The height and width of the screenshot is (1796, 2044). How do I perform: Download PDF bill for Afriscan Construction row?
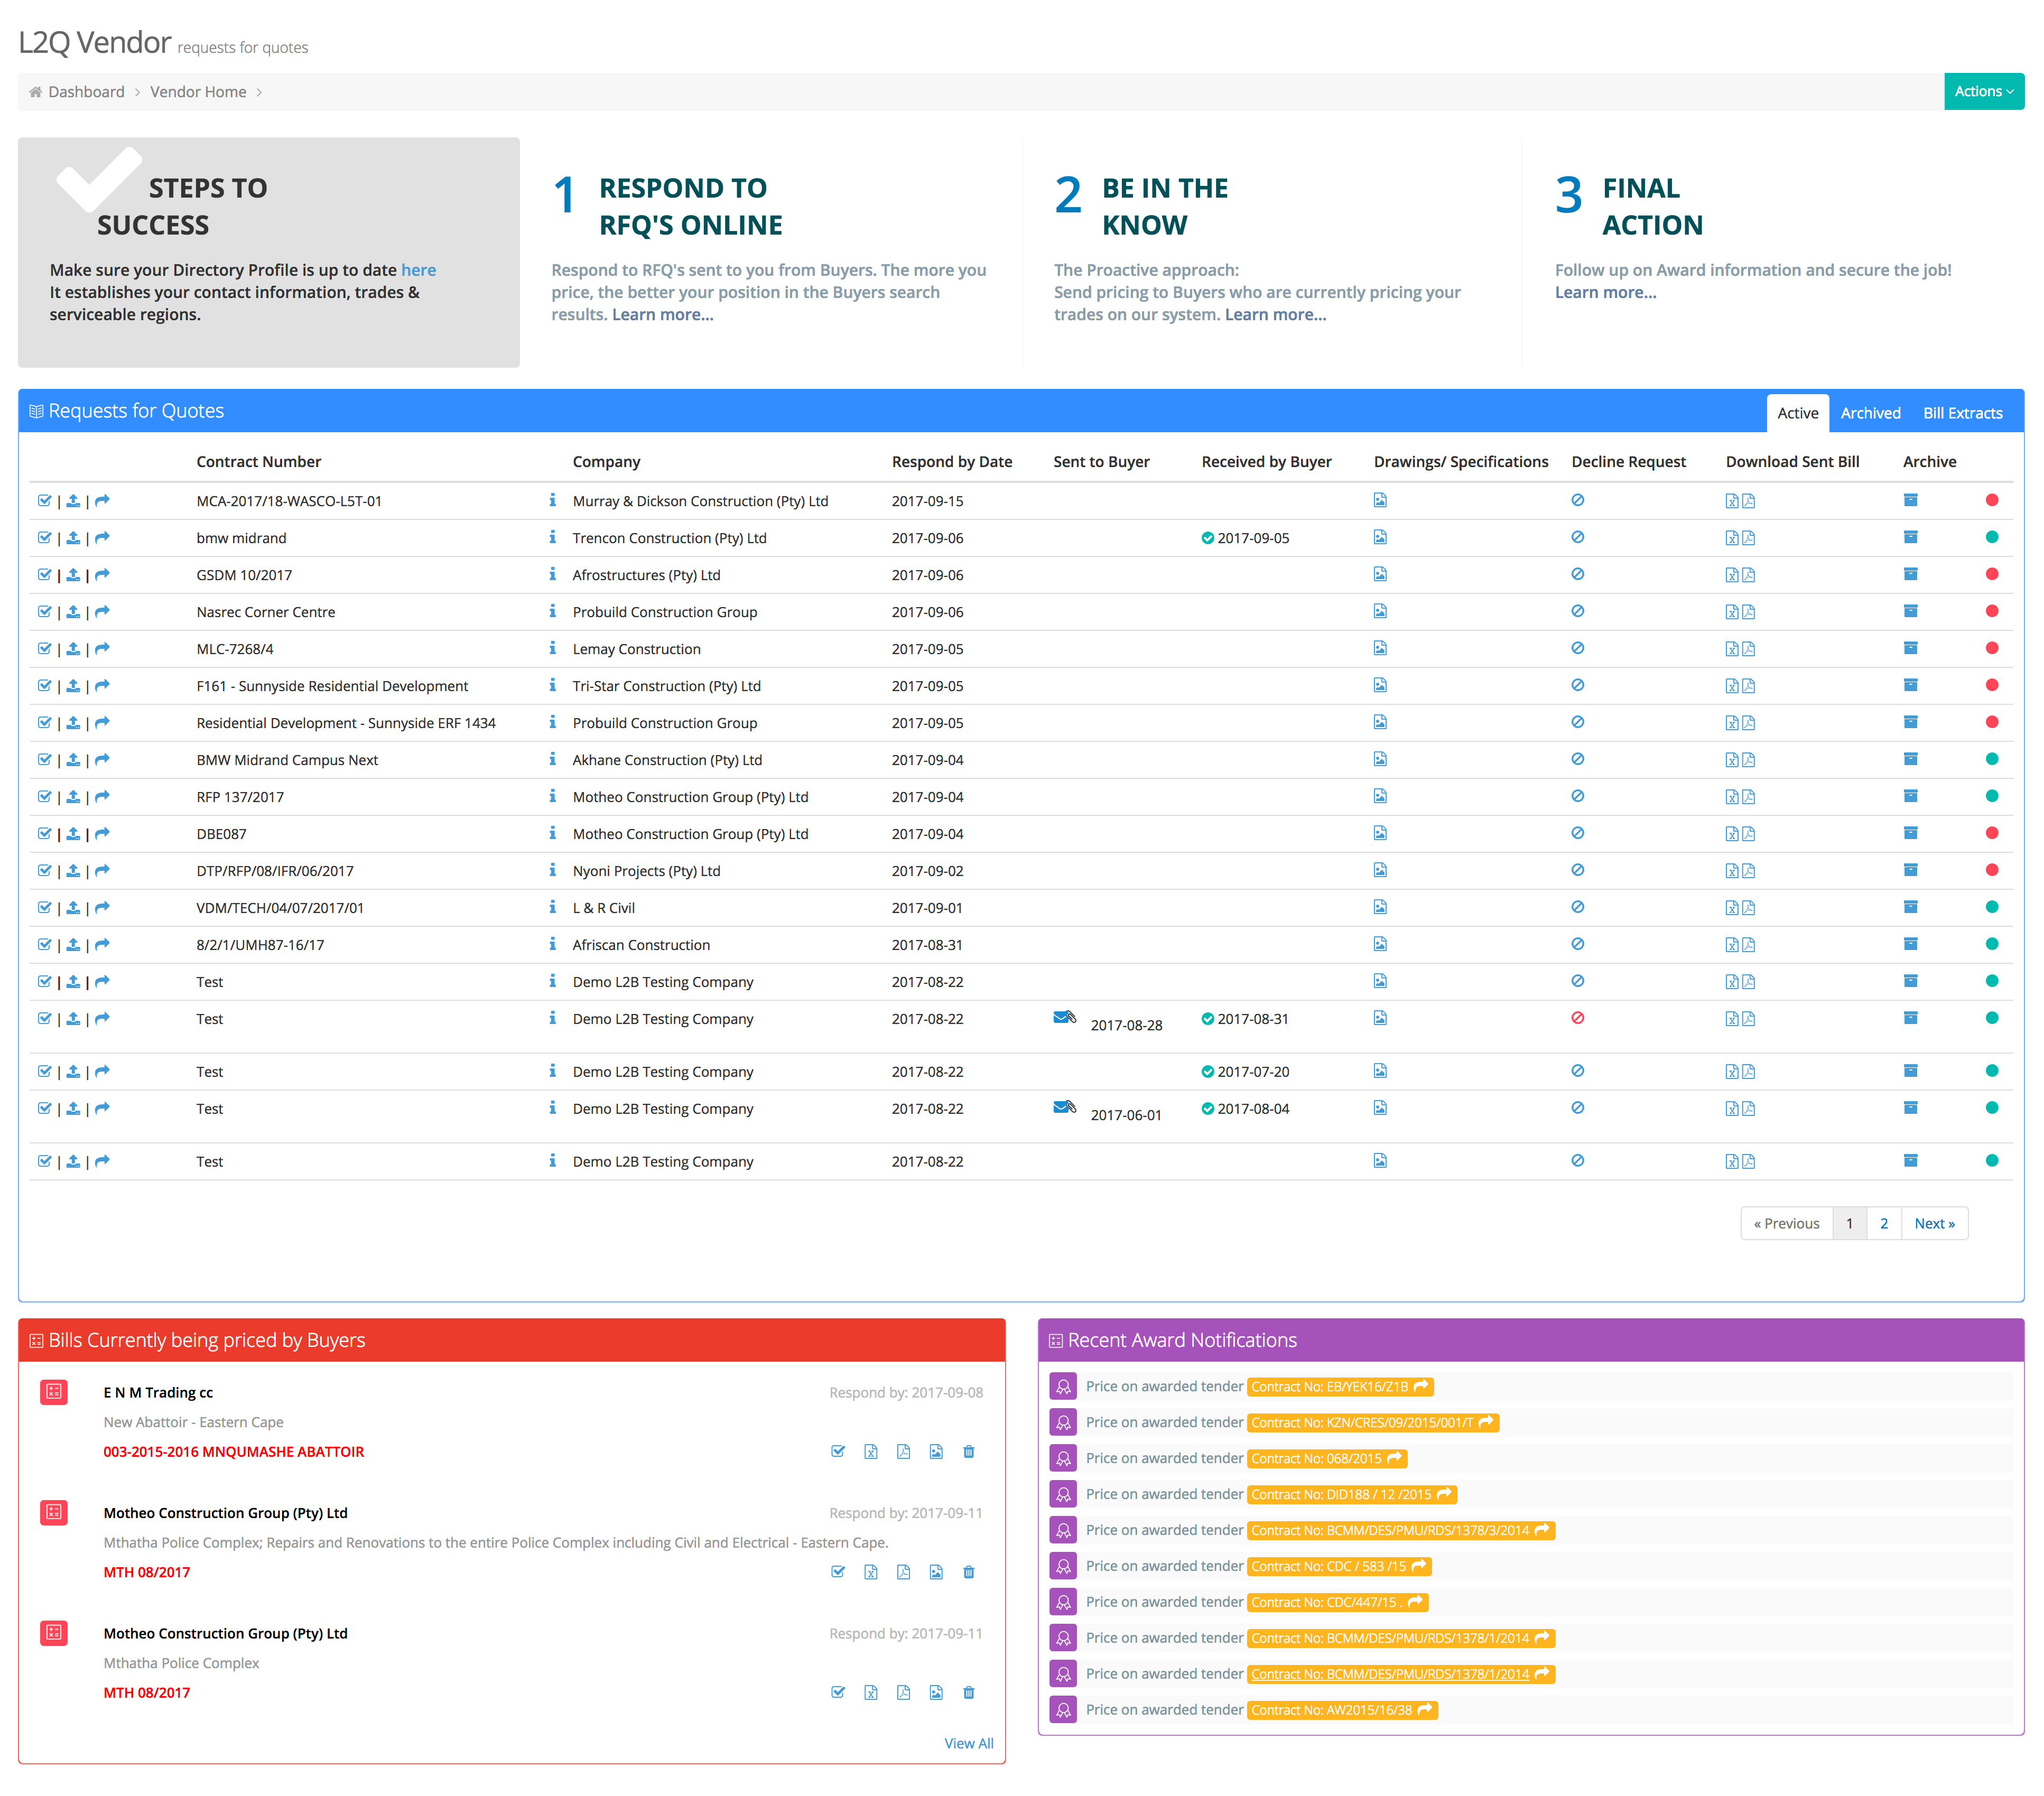click(1748, 944)
